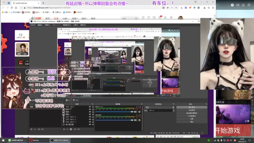The height and width of the screenshot is (143, 254).
Task: Open OBS 工具(T) menu
Action: pos(76,25)
